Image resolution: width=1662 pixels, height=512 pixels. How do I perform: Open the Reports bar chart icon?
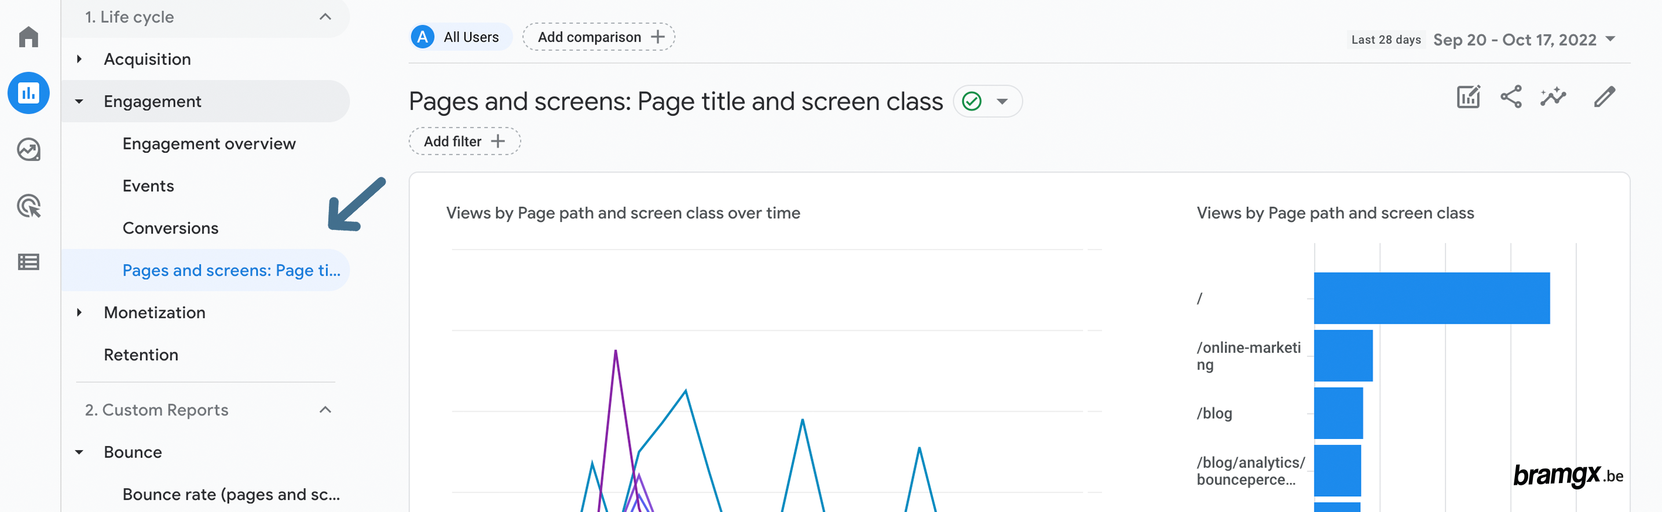28,93
